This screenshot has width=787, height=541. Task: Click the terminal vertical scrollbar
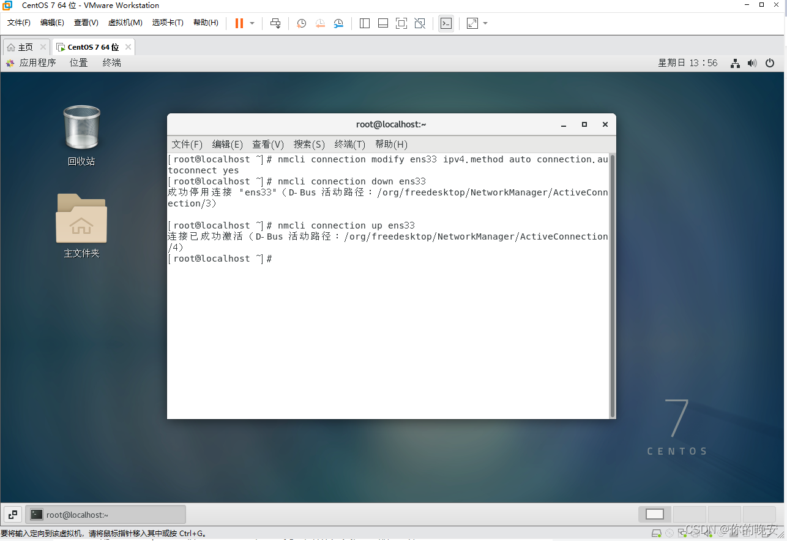tap(612, 285)
